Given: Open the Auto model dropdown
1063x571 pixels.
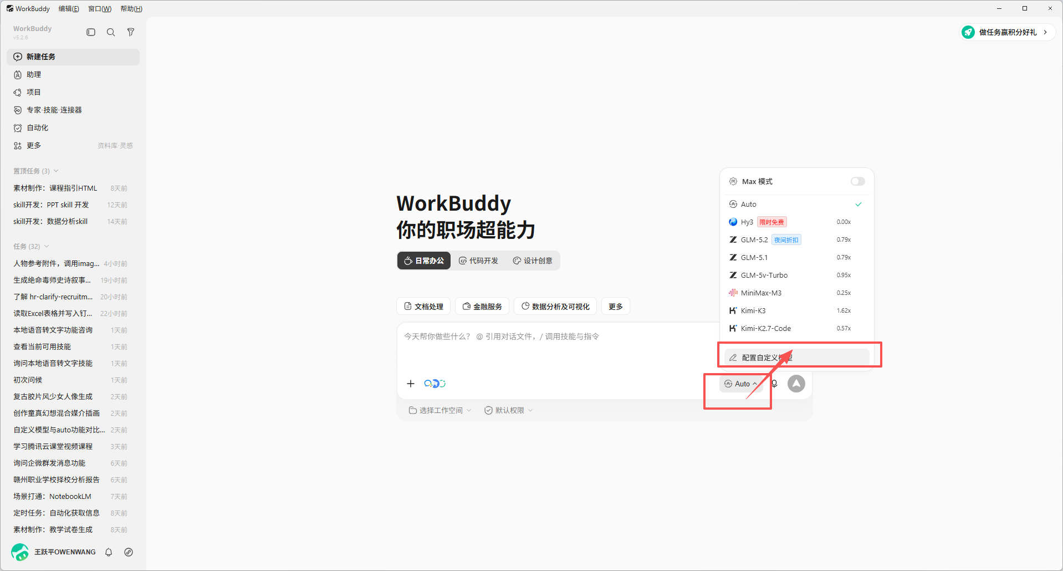Looking at the screenshot, I should [x=741, y=384].
